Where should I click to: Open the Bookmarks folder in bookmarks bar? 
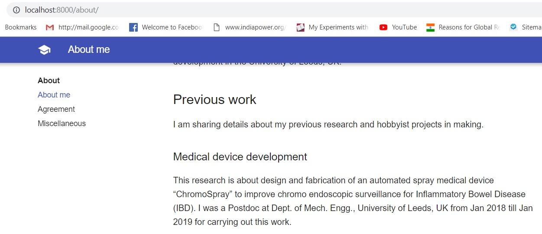[x=21, y=27]
